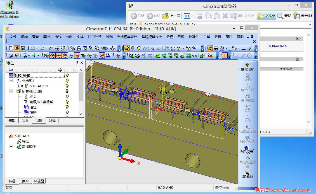Open view mode dropdown in Cimatron browser
Viewport: 316px width, 194px height.
[192, 16]
